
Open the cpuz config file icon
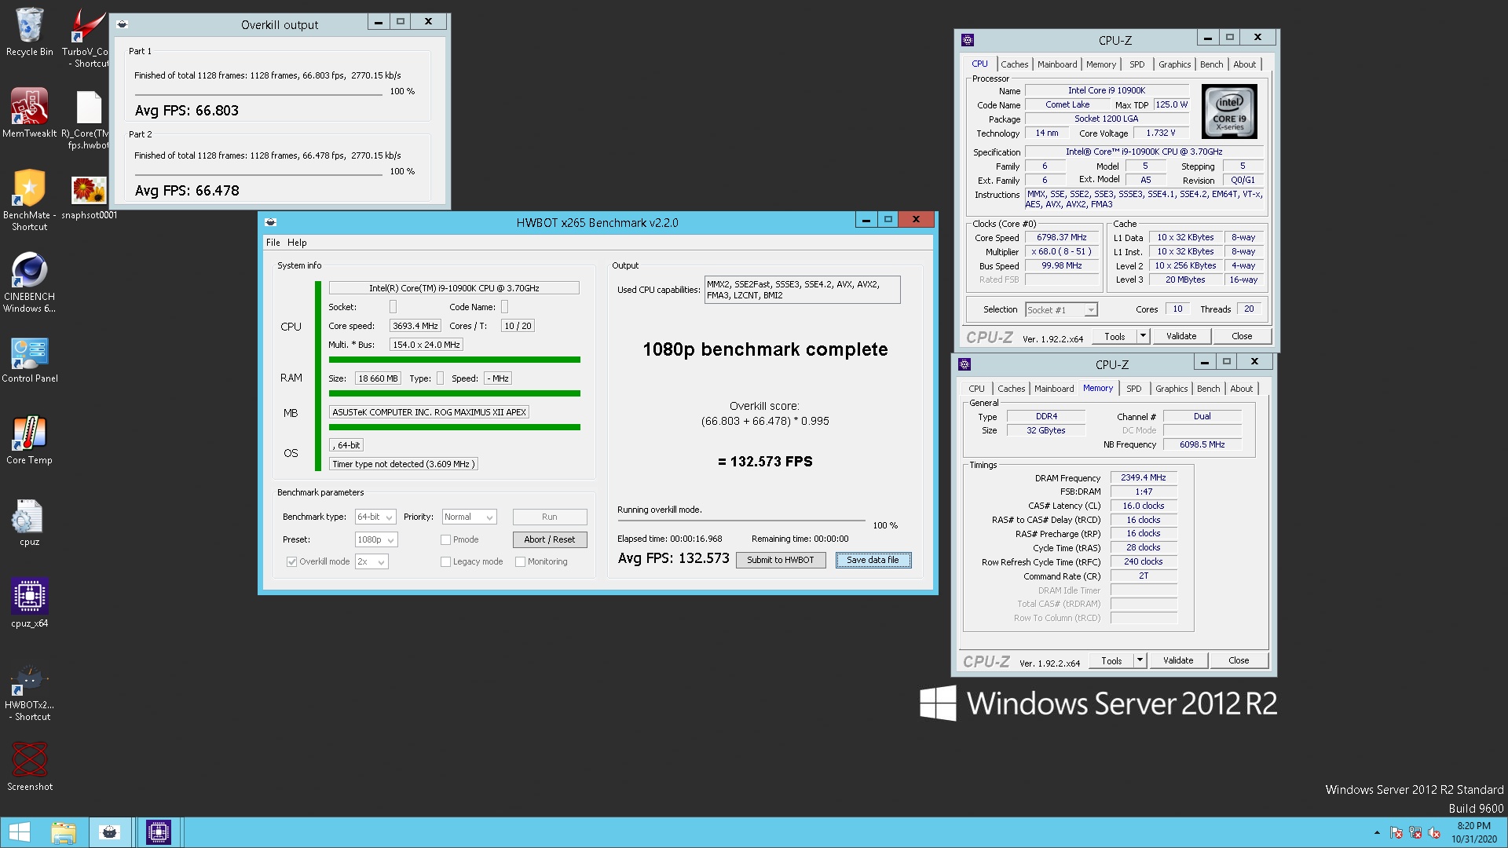(30, 522)
